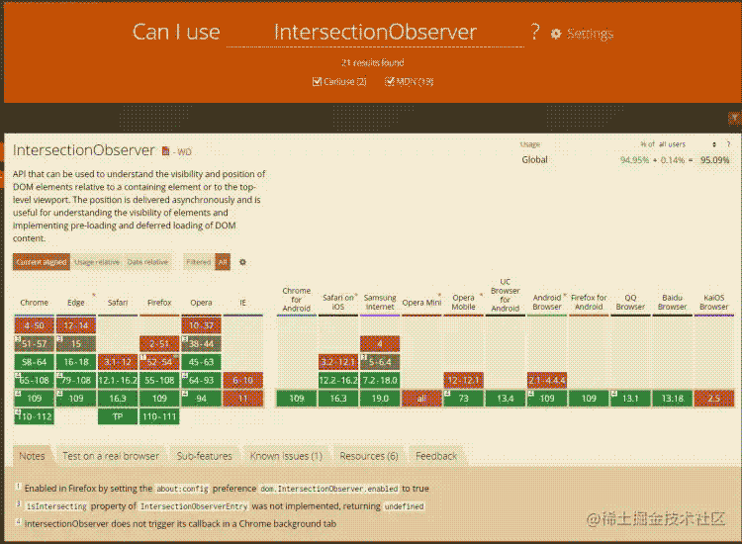Click KaiOS Browser column header
The width and height of the screenshot is (742, 544).
tap(713, 302)
